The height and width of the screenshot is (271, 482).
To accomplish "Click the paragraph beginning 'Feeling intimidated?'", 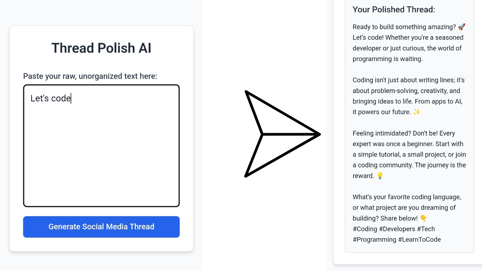I will click(x=409, y=154).
